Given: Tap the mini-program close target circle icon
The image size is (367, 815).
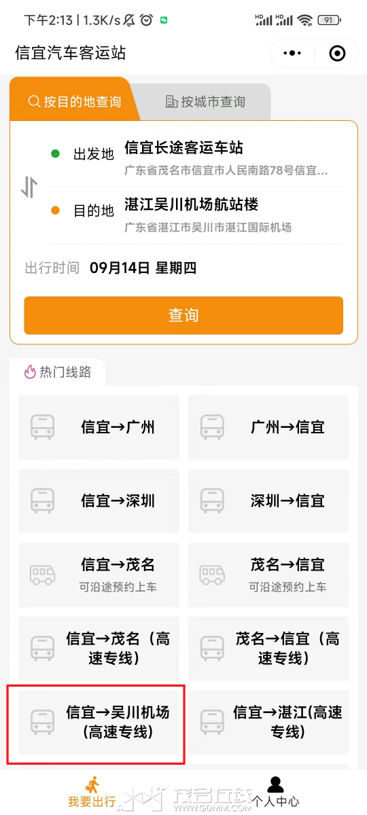Looking at the screenshot, I should pyautogui.click(x=336, y=54).
